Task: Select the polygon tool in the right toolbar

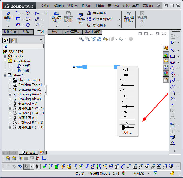Action: tap(173, 99)
